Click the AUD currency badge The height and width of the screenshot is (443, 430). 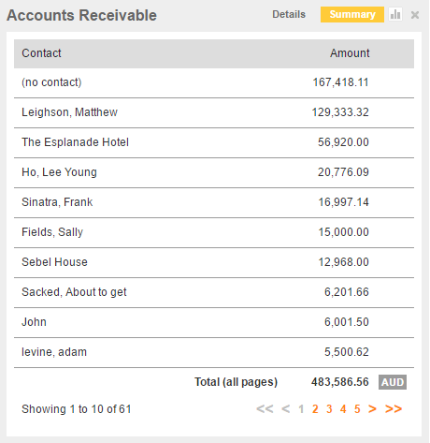393,382
